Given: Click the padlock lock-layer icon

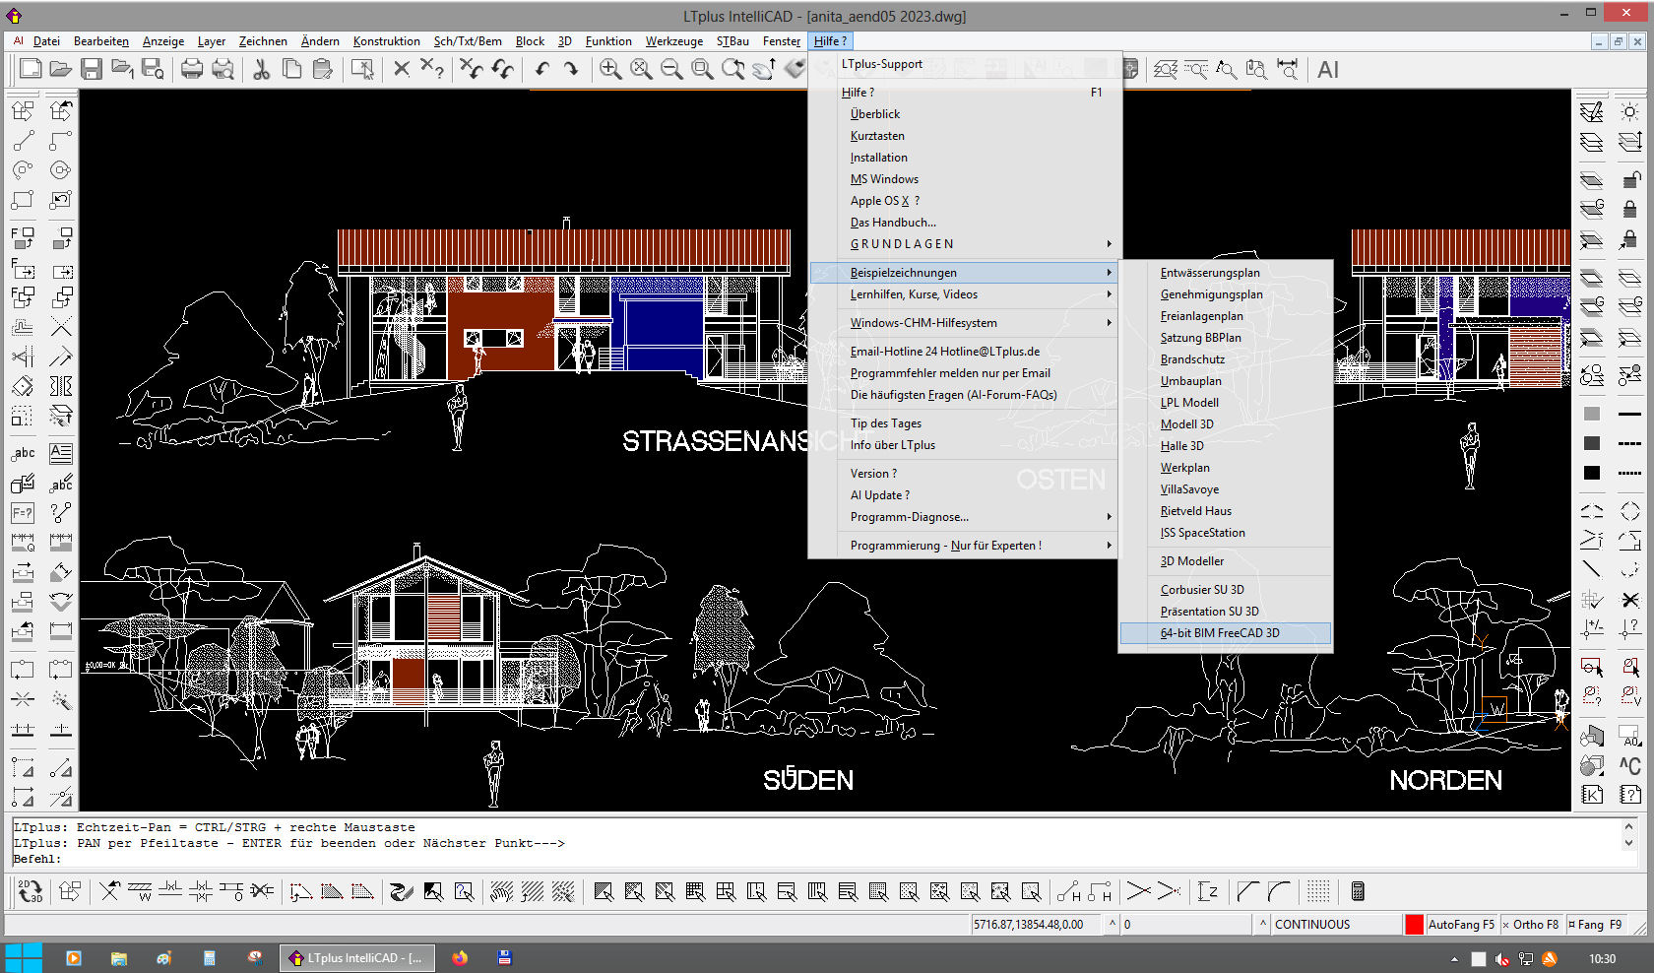Looking at the screenshot, I should 1630,209.
